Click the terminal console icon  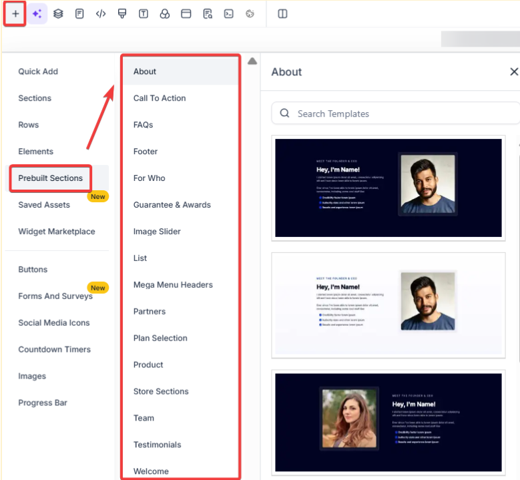coord(229,14)
